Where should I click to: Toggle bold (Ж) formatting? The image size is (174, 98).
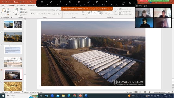[31, 14]
